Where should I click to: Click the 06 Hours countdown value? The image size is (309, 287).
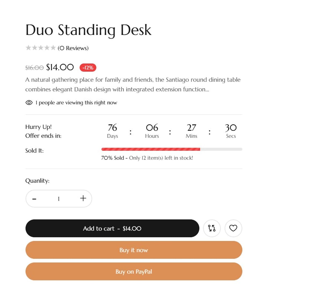point(152,127)
